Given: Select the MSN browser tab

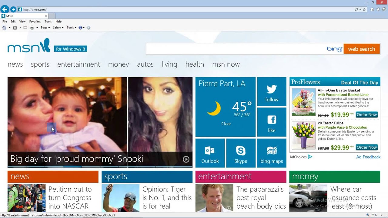Looking at the screenshot, I should click(x=24, y=16).
